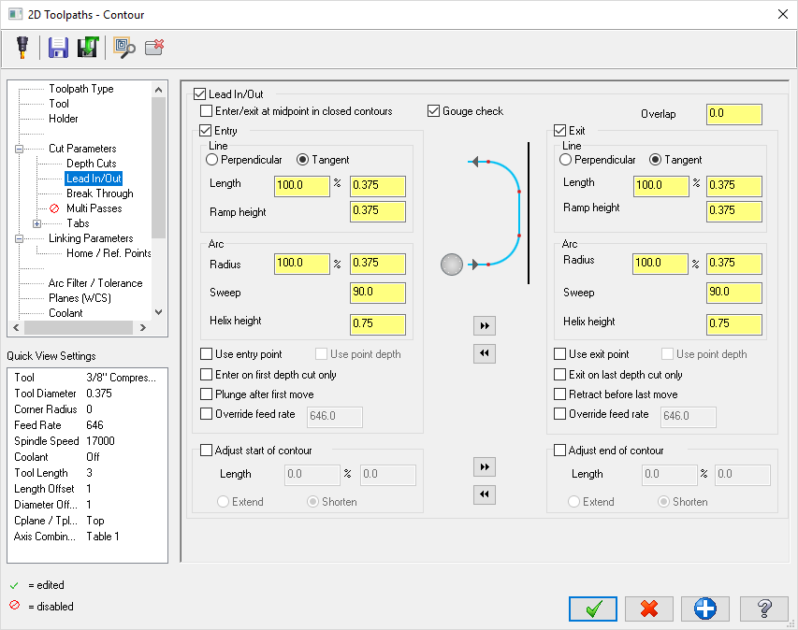Uncheck the Gouge check checkbox
This screenshot has height=630, width=798.
[x=433, y=110]
